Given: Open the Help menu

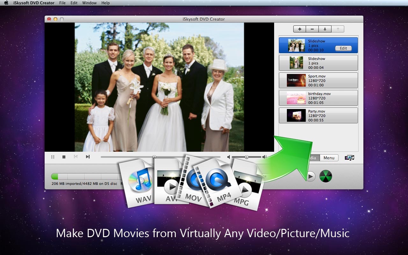Looking at the screenshot, I should 106,3.
